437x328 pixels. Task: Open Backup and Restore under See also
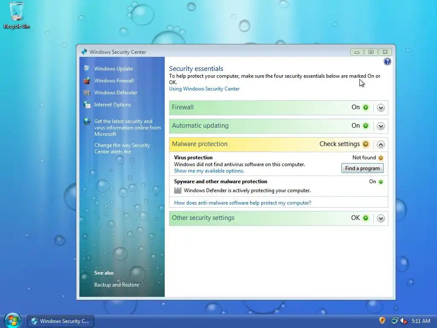point(117,285)
